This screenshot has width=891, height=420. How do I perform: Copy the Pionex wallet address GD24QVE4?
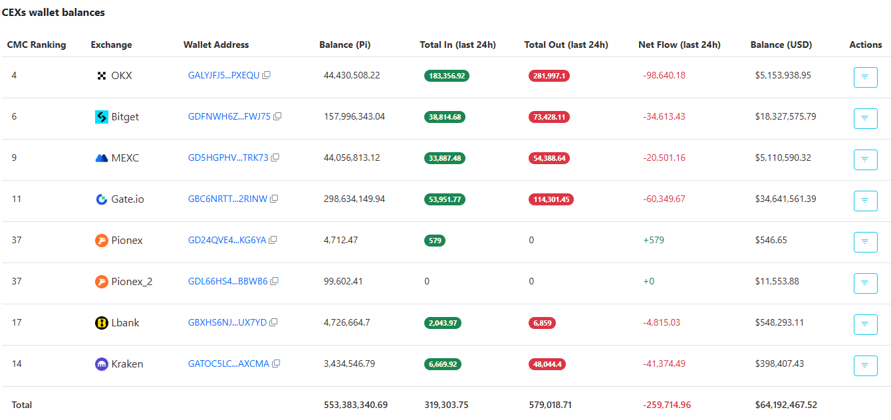pos(273,240)
